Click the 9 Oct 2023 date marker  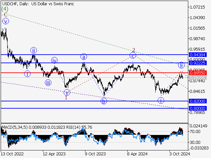coord(94,154)
